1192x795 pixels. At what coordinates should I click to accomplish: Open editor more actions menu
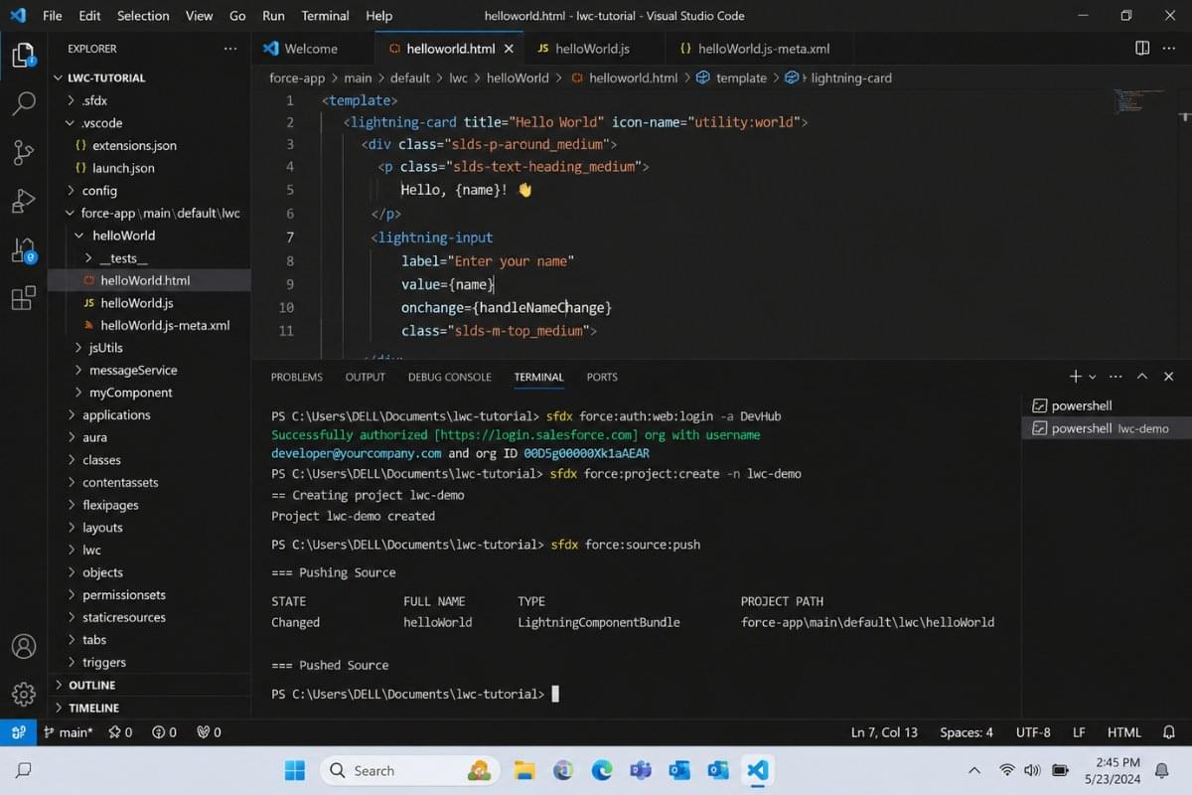point(1169,48)
